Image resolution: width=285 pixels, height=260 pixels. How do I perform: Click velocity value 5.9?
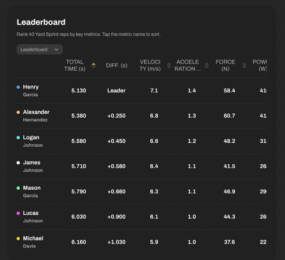tap(154, 242)
